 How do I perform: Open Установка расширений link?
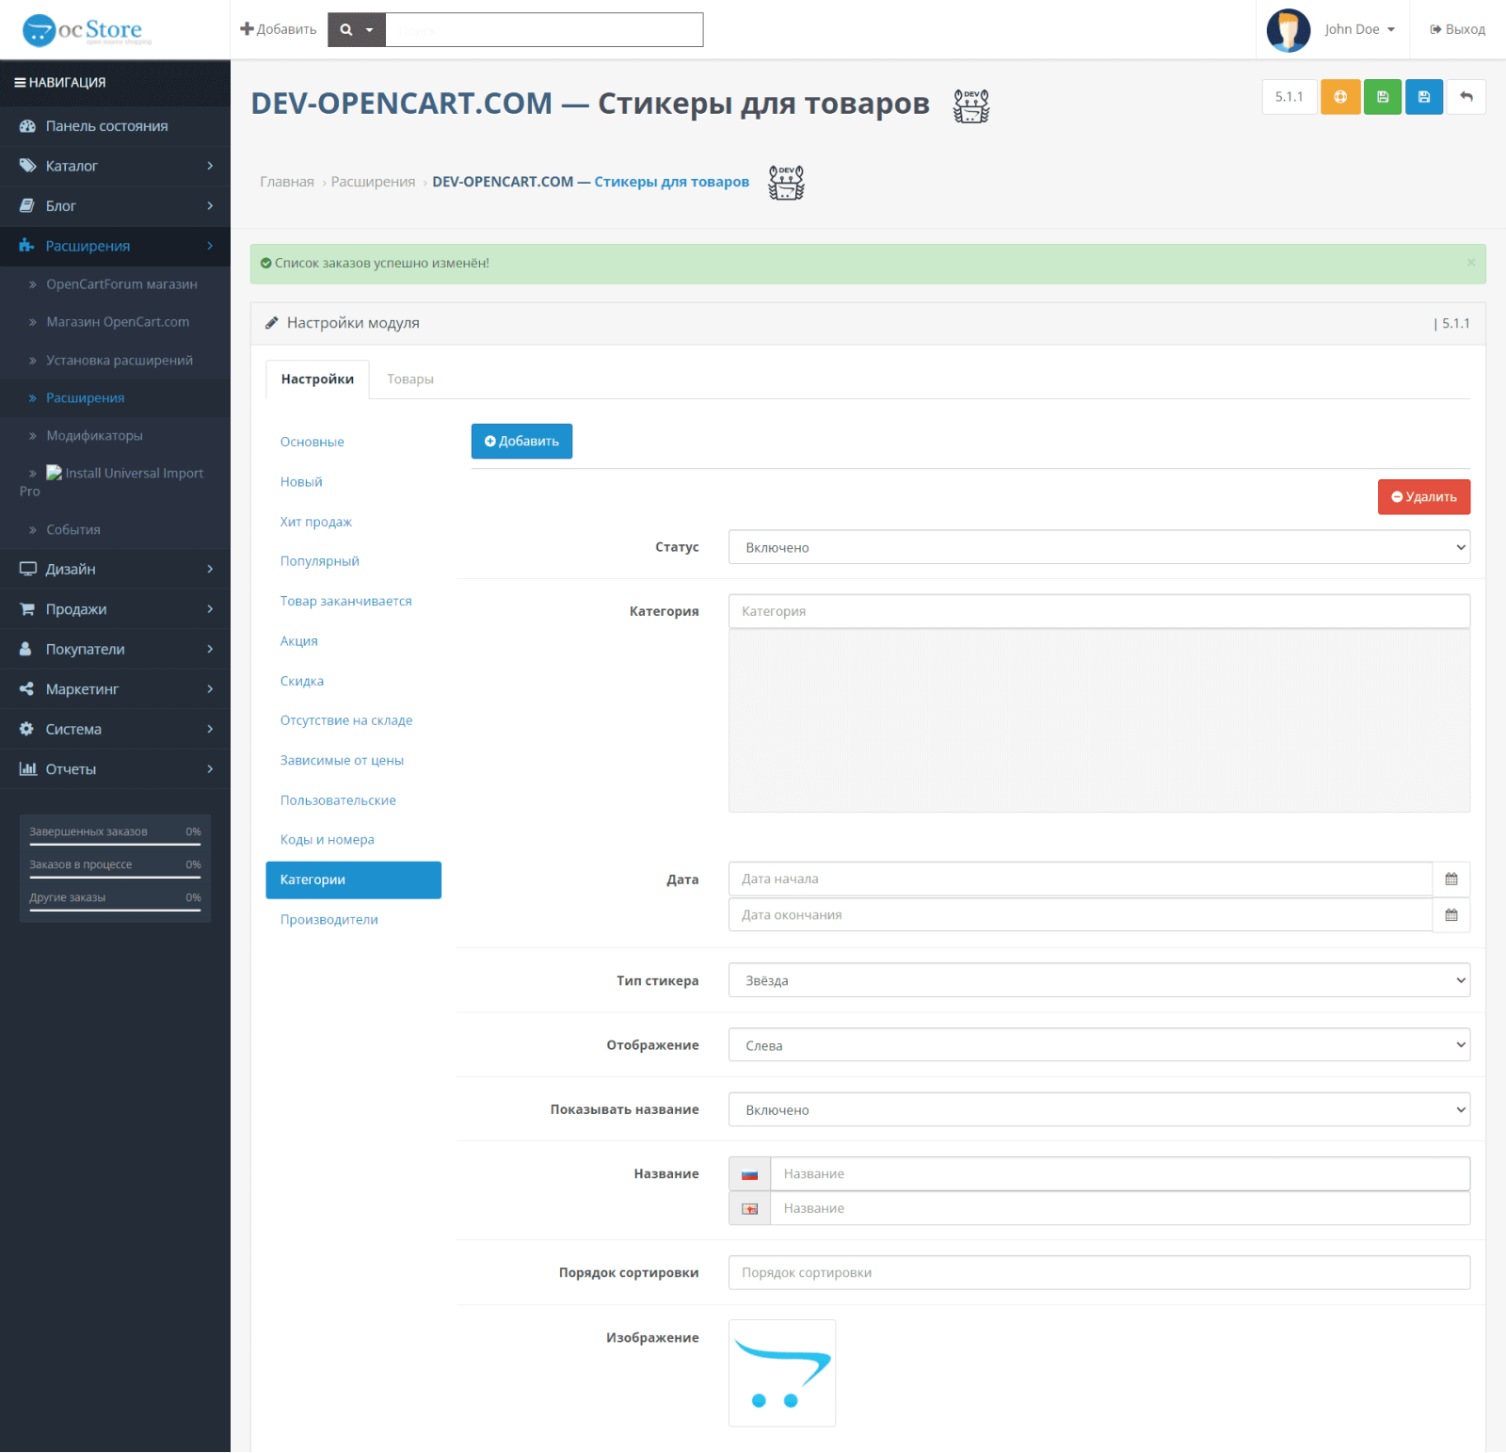coord(115,361)
